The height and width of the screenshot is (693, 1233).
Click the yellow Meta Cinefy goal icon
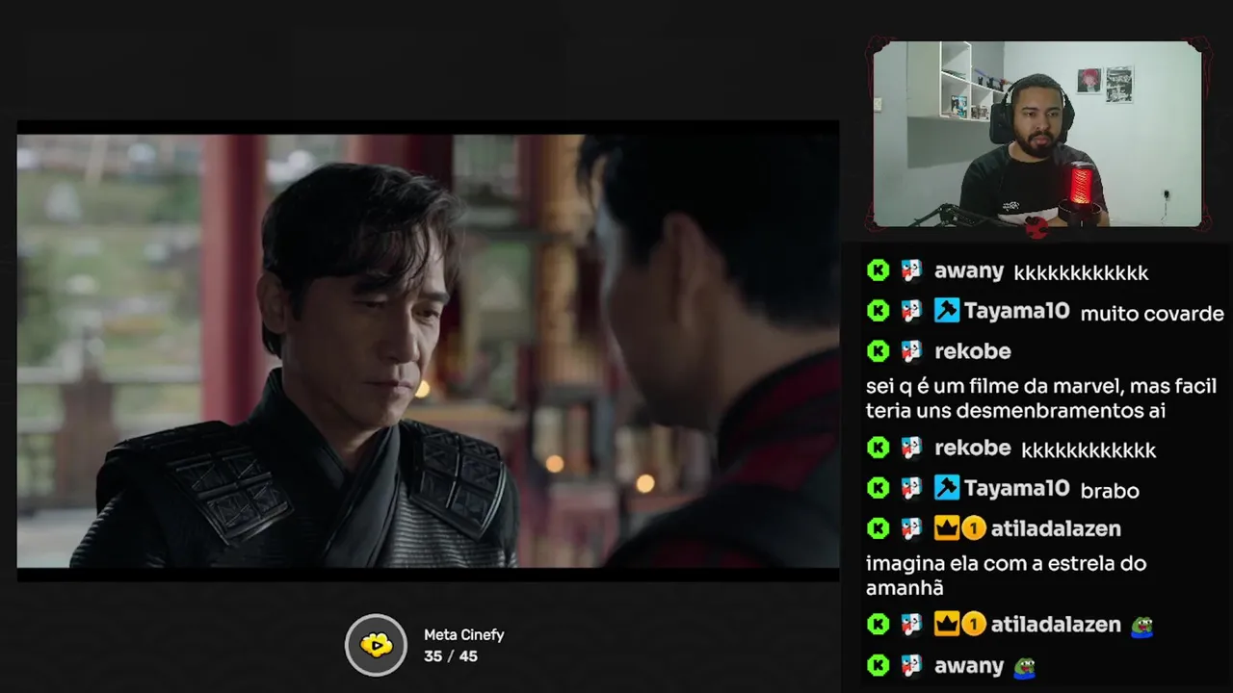(377, 645)
